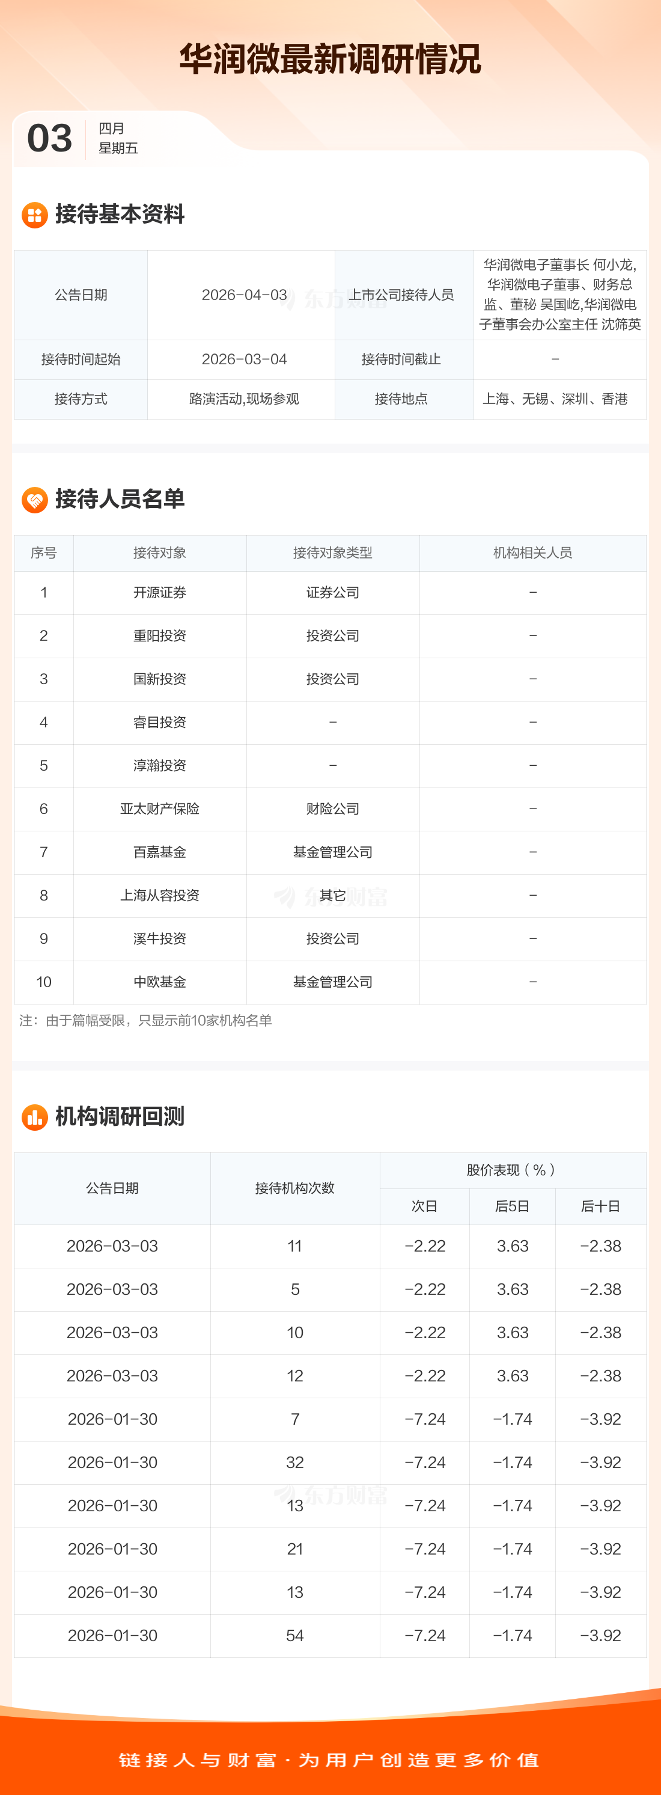Click the 接待基本资料 section icon
This screenshot has height=1795, width=661.
coord(35,215)
